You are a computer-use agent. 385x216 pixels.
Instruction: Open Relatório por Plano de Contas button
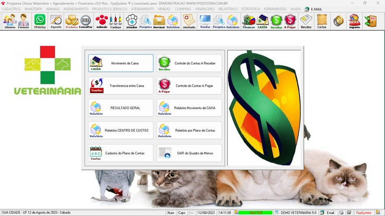(x=189, y=131)
